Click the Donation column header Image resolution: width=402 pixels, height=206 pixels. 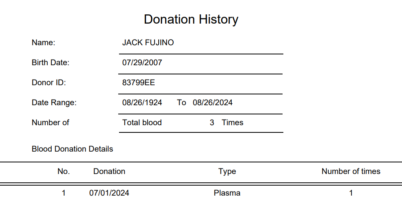click(x=109, y=171)
